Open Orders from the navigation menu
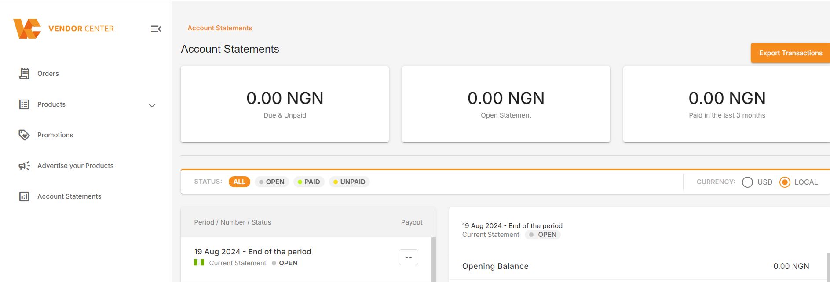The height and width of the screenshot is (282, 830). [48, 73]
